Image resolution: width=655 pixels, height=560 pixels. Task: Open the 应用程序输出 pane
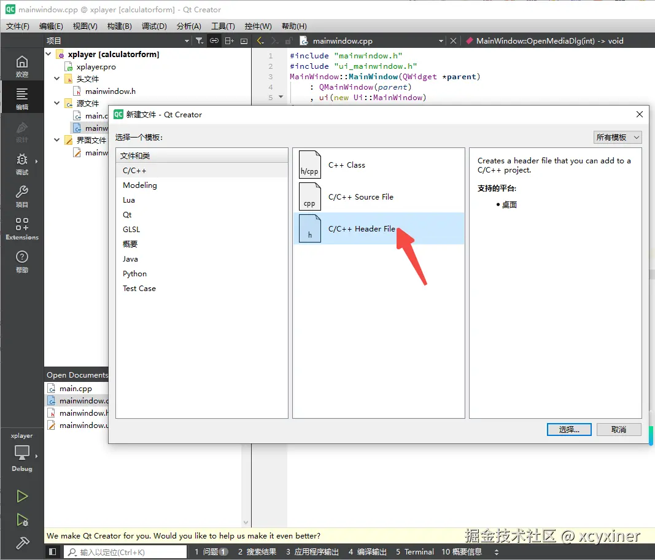point(312,551)
